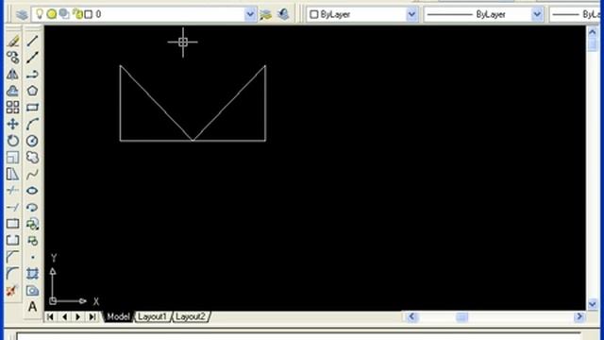Image resolution: width=604 pixels, height=340 pixels.
Task: Open the Layer Properties Manager
Action: click(x=22, y=15)
